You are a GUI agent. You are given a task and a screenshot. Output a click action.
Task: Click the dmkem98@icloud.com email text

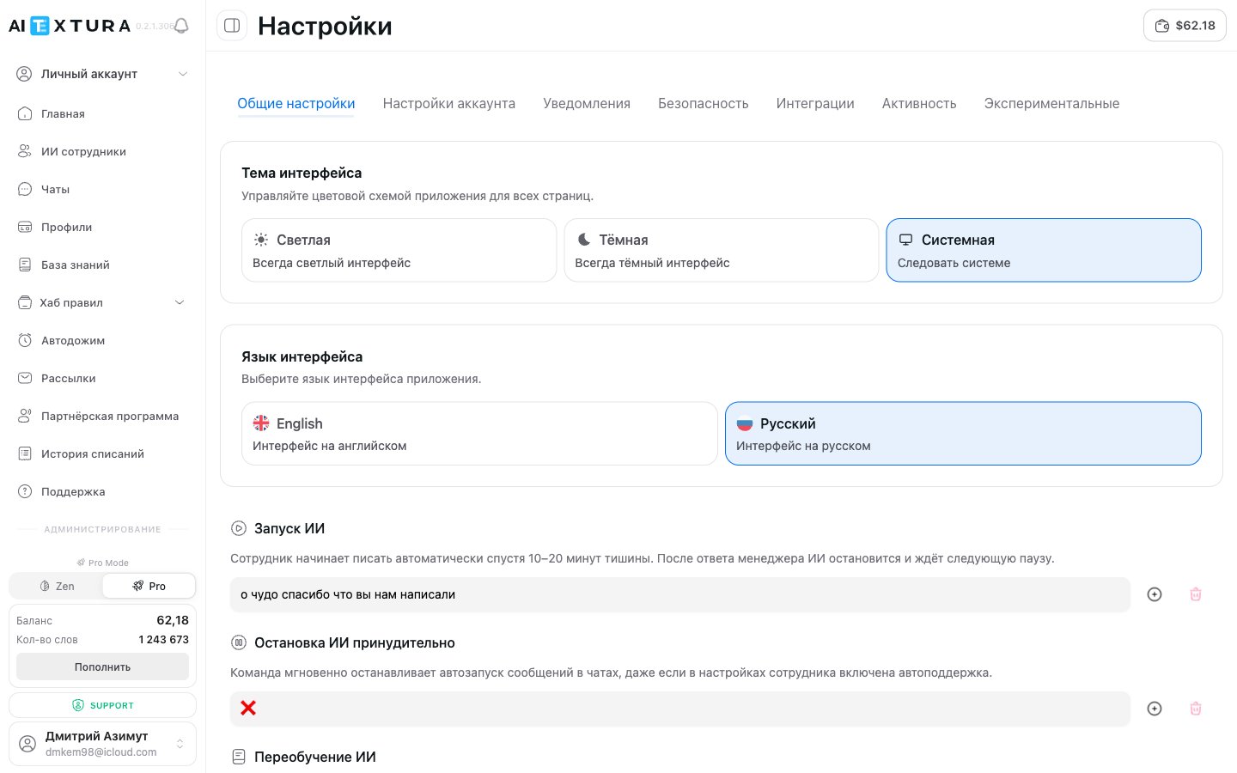pos(101,752)
